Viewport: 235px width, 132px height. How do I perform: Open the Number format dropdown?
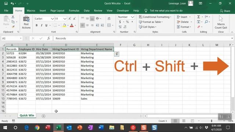click(x=132, y=17)
